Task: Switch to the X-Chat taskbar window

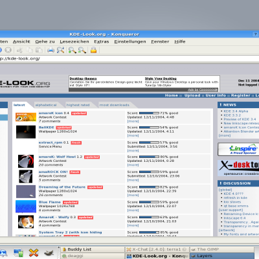Action: (x=157, y=249)
